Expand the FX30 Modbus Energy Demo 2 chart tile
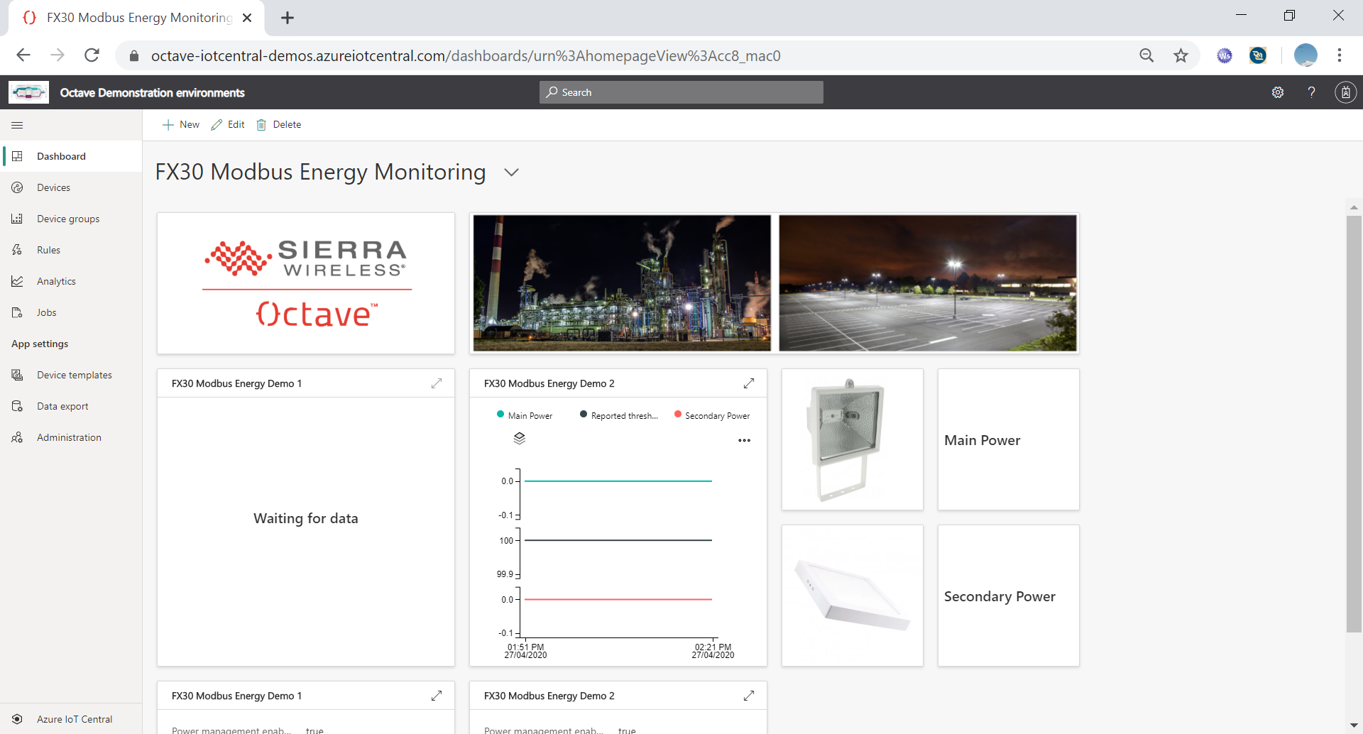Screen dimensions: 1363x734 (749, 383)
